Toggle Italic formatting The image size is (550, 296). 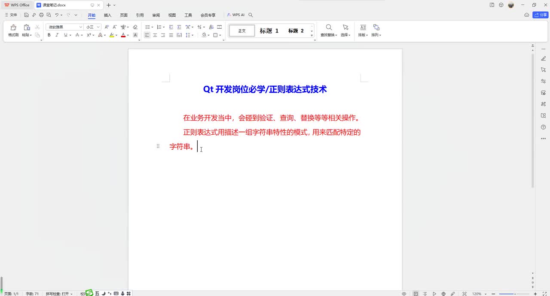click(x=57, y=35)
